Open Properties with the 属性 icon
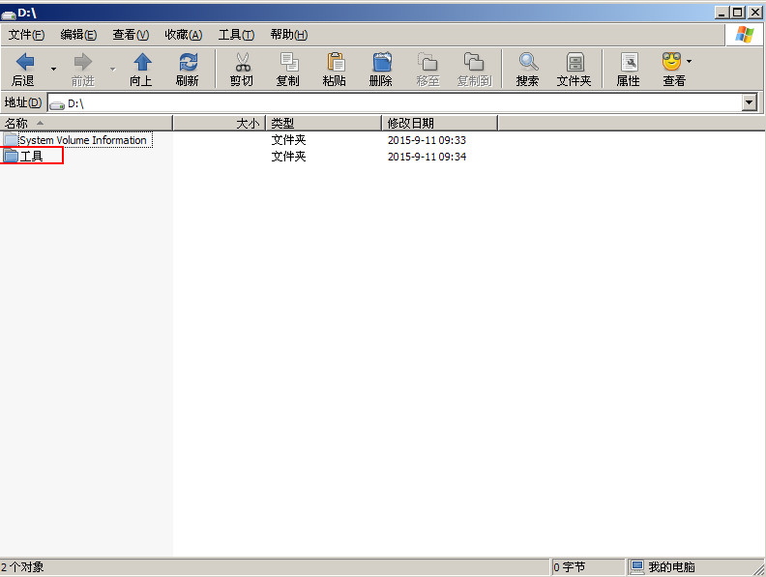This screenshot has height=577, width=766. (x=630, y=62)
